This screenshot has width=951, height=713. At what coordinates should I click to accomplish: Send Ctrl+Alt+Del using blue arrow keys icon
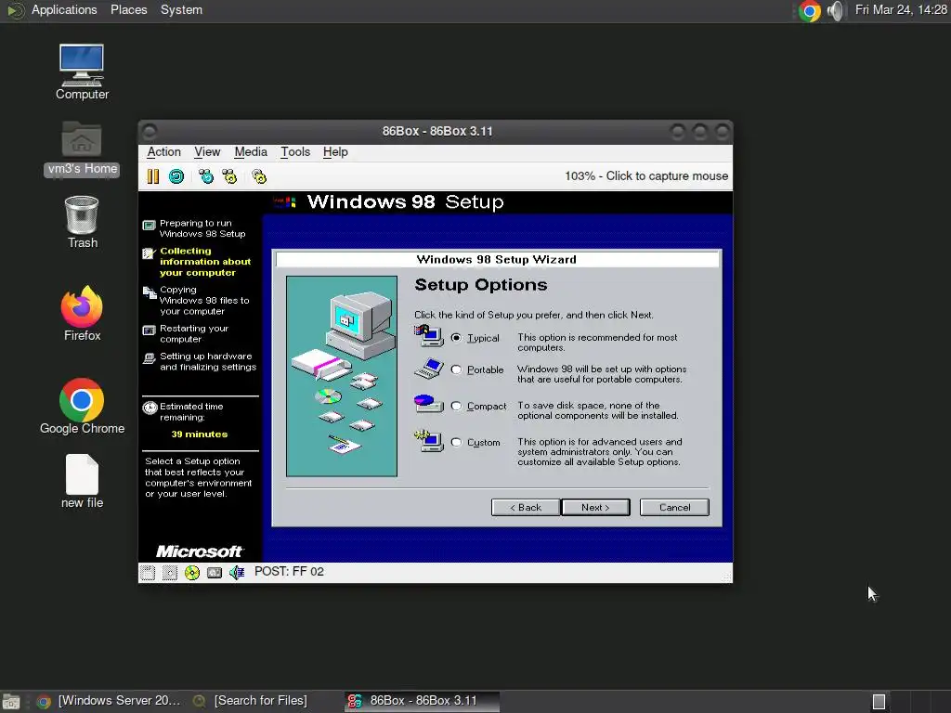click(x=206, y=176)
